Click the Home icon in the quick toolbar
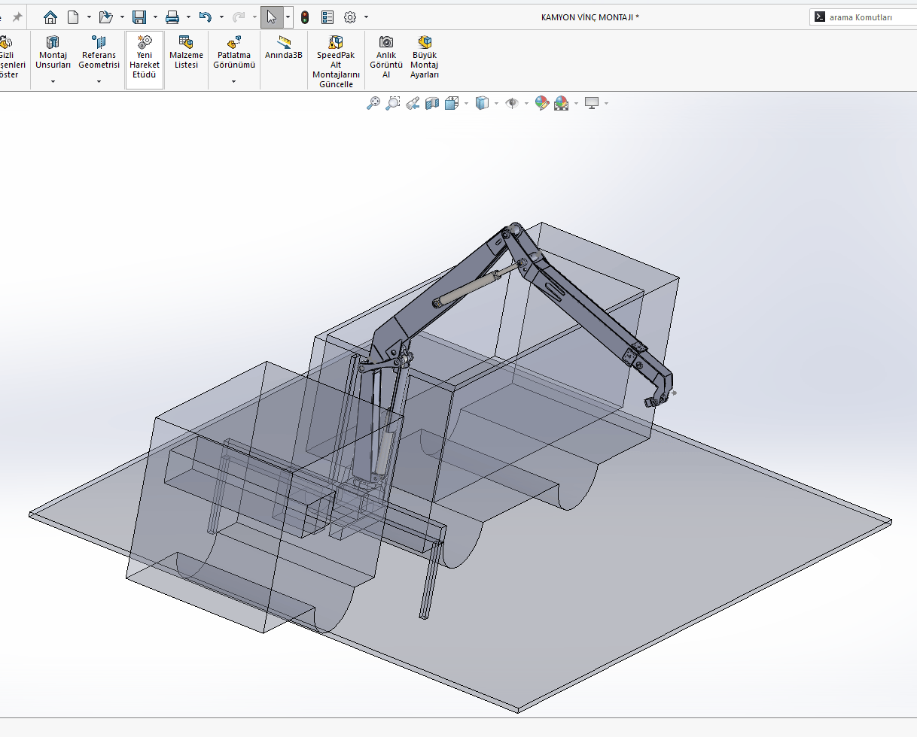 [50, 17]
